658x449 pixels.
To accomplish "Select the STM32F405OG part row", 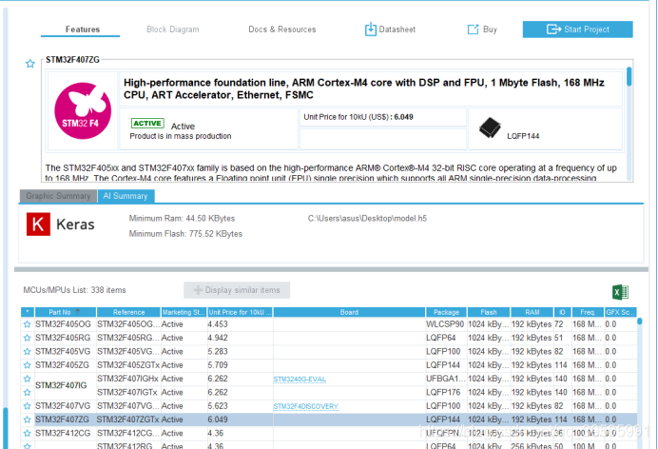I will 329,324.
